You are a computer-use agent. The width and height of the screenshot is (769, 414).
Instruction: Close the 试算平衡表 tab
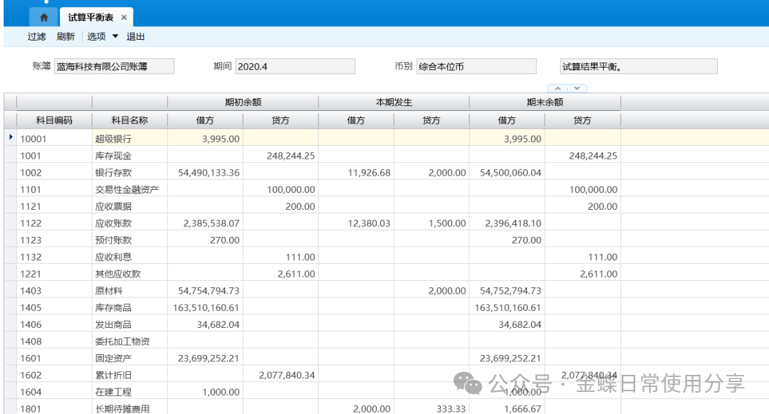click(x=124, y=17)
